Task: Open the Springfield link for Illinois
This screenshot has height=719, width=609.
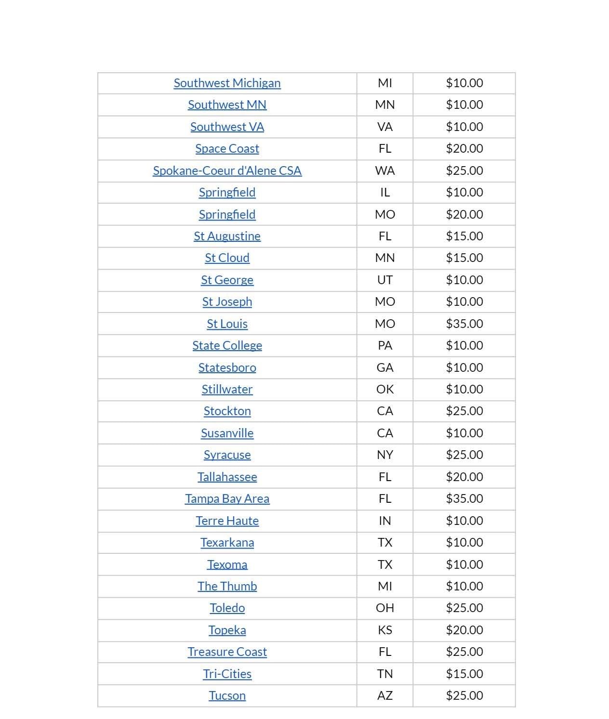Action: pyautogui.click(x=227, y=193)
